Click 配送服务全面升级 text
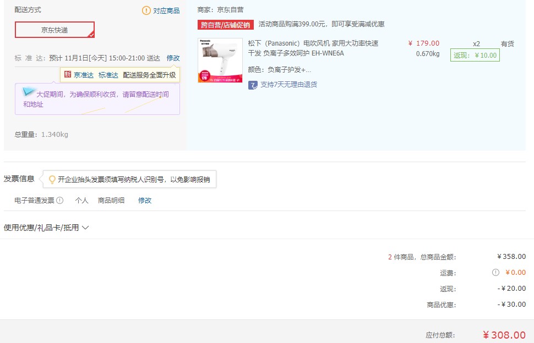 click(x=150, y=75)
